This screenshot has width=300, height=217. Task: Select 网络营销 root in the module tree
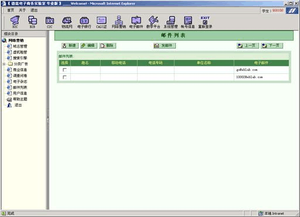pos(16,40)
